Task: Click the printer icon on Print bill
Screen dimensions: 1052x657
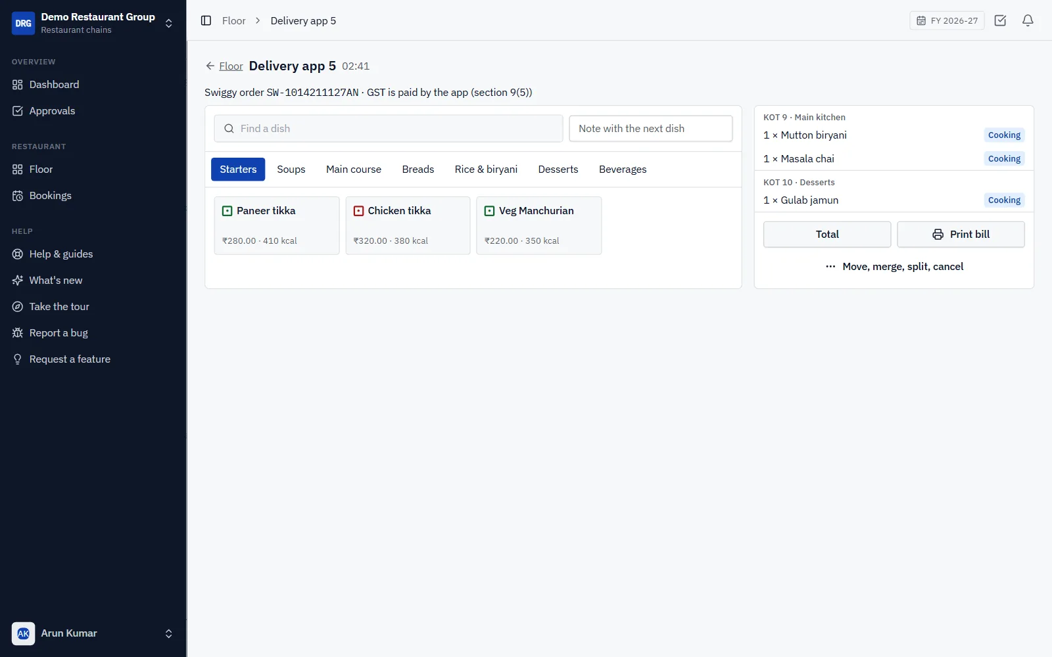Action: (x=938, y=235)
